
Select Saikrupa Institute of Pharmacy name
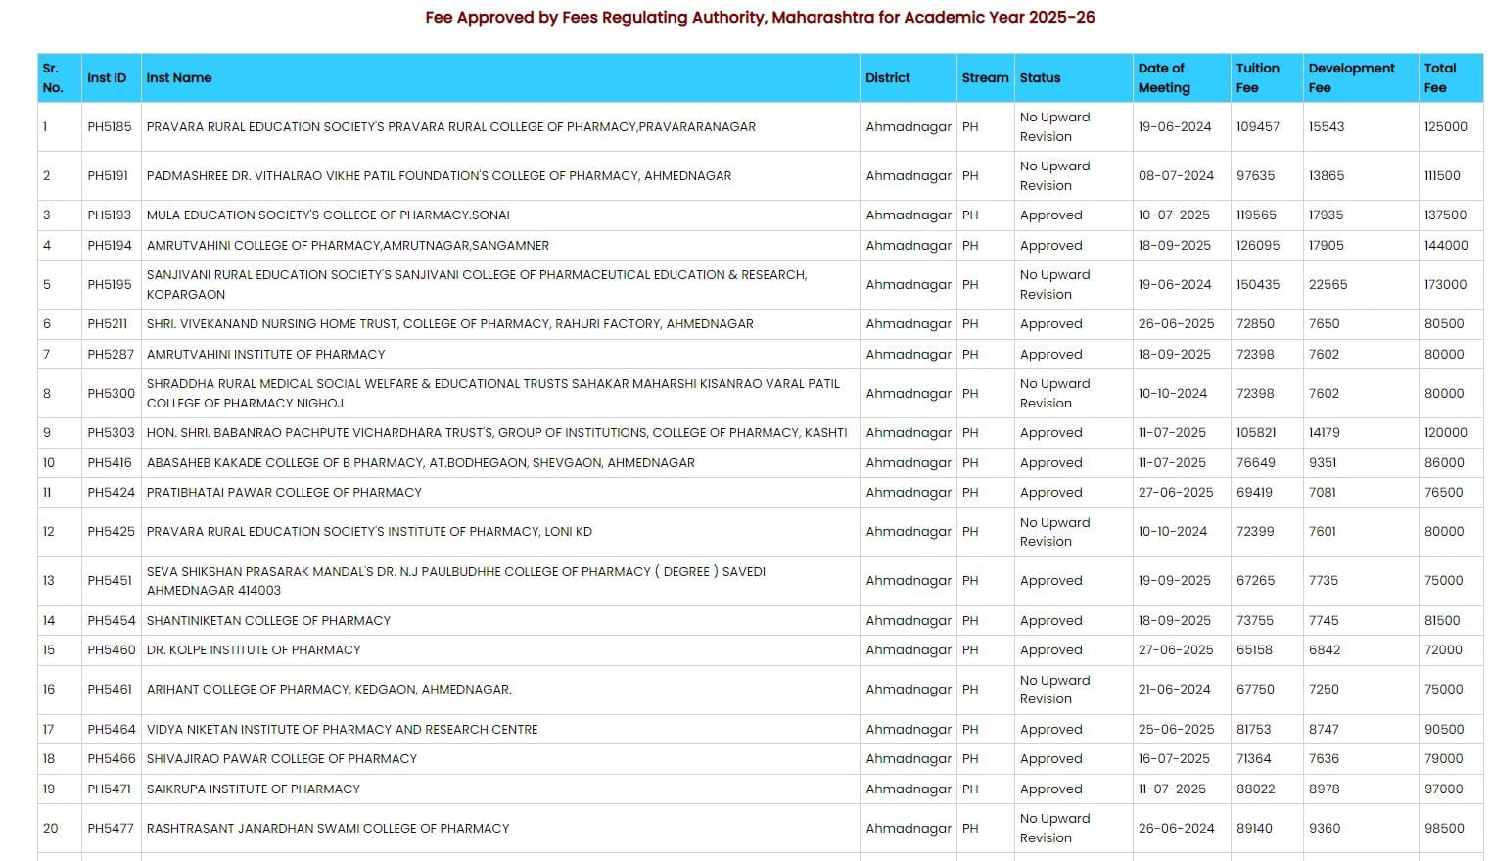[x=253, y=789]
